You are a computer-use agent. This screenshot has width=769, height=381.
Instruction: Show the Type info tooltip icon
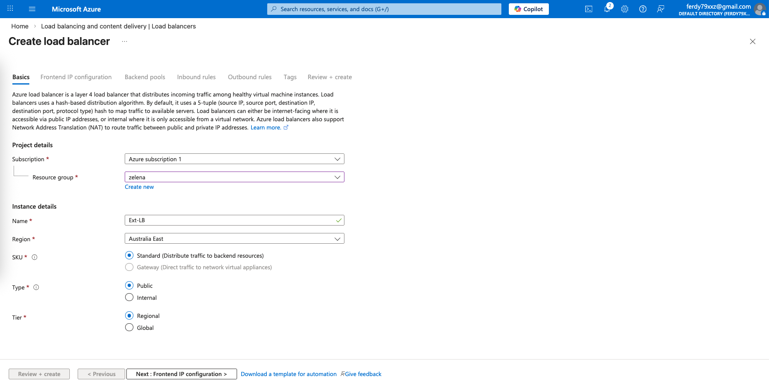[x=36, y=287]
